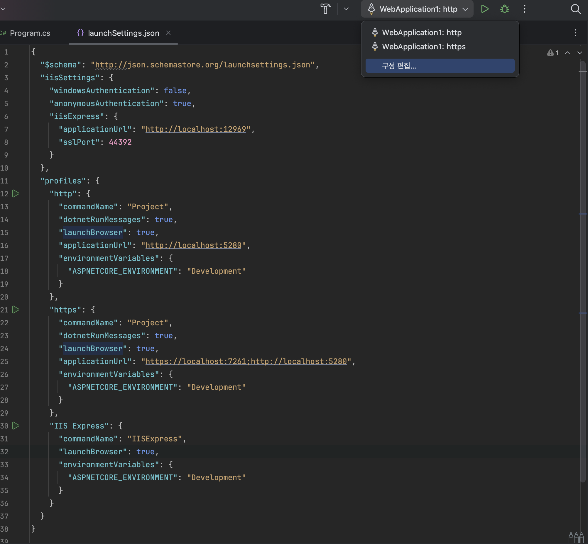
Task: Open Search Everywhere with the magnifier icon
Action: [576, 9]
